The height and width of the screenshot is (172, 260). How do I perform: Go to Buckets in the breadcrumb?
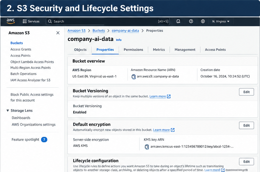point(99,31)
